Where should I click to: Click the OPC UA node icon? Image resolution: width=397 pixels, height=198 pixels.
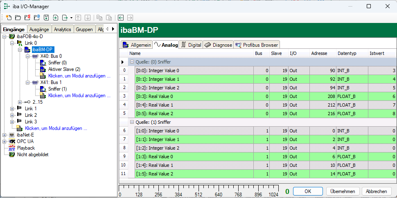(x=12, y=141)
